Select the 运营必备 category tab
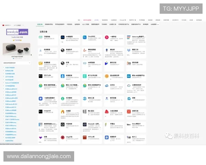Image resolution: width=206 pixels, height=165 pixels. 40,25
